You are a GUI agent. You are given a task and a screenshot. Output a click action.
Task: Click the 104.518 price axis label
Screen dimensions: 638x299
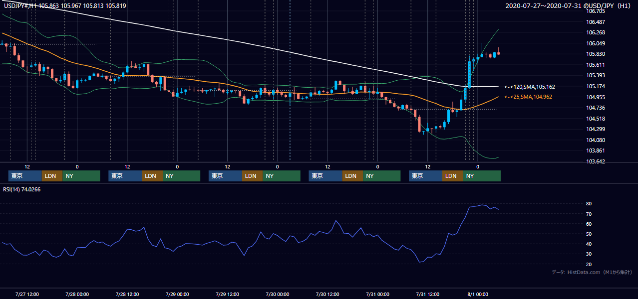pos(596,119)
